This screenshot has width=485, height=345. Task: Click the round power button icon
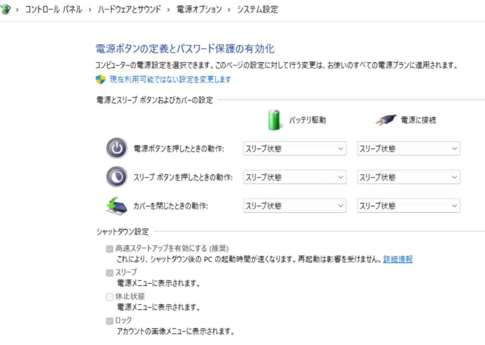[117, 148]
